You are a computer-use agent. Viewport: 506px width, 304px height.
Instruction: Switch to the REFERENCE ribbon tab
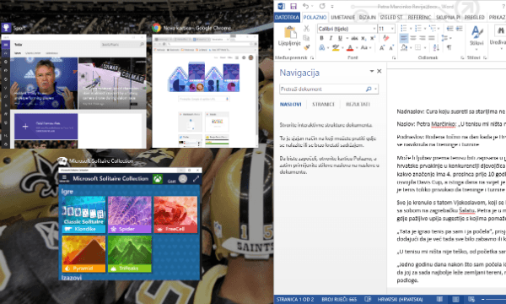point(419,17)
